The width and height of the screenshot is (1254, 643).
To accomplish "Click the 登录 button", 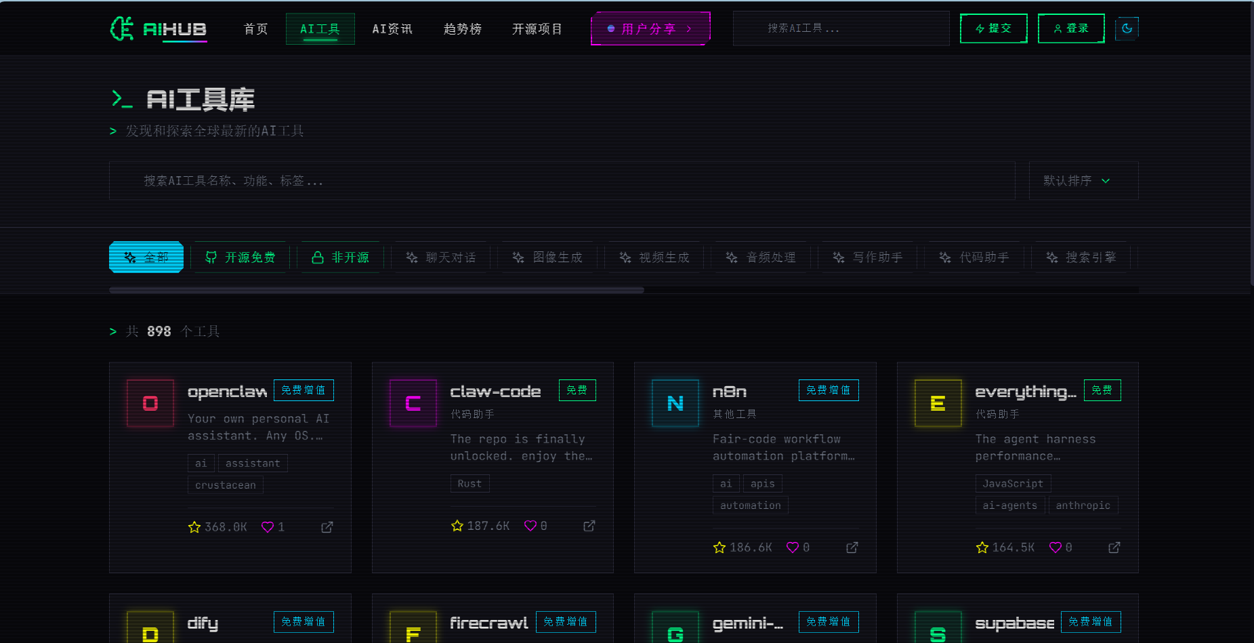I will tap(1071, 28).
